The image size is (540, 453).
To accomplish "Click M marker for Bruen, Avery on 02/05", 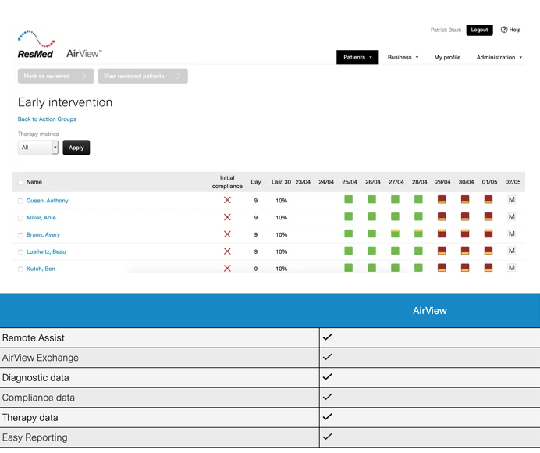I will click(512, 234).
